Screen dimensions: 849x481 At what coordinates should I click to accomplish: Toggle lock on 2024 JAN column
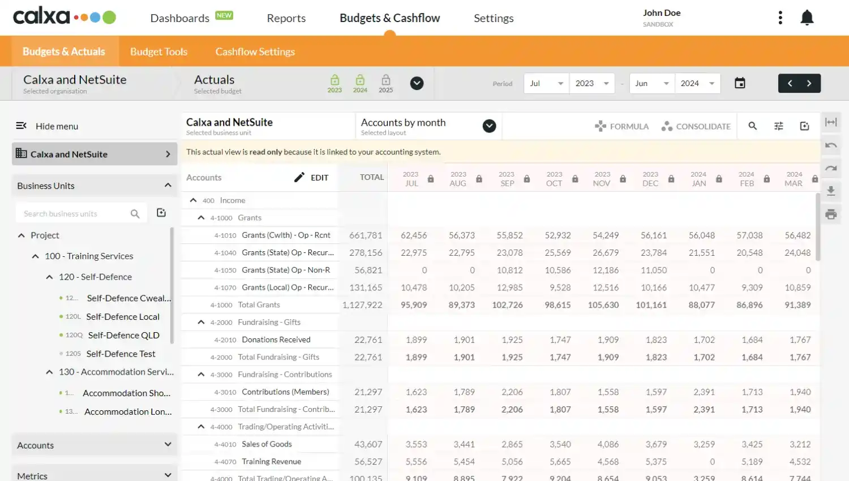point(719,179)
